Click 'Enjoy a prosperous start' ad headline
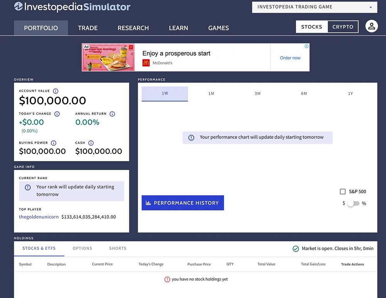The height and width of the screenshot is (298, 386). 176,53
